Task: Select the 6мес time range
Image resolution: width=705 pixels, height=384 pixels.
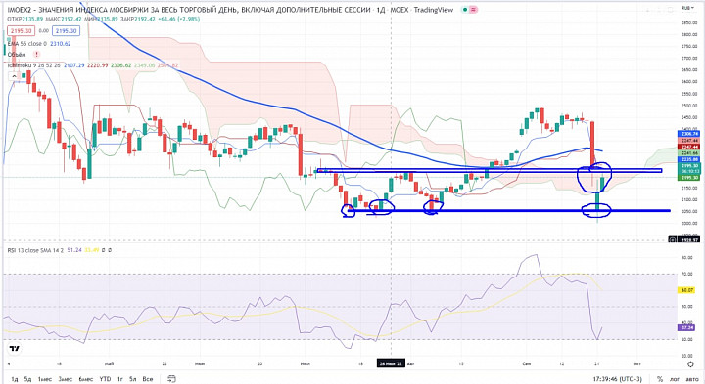Action: coord(85,379)
